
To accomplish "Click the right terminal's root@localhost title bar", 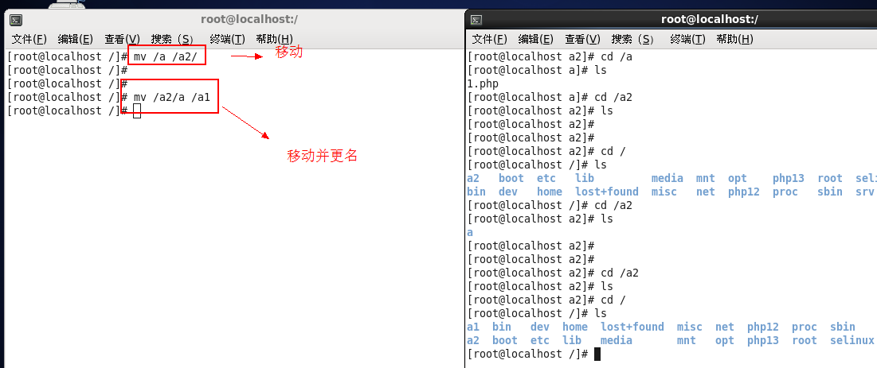I will pos(709,20).
